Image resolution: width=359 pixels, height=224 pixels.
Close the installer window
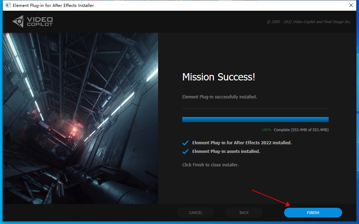(351, 5)
